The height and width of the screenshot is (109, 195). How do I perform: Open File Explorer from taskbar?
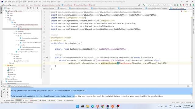click(x=87, y=106)
